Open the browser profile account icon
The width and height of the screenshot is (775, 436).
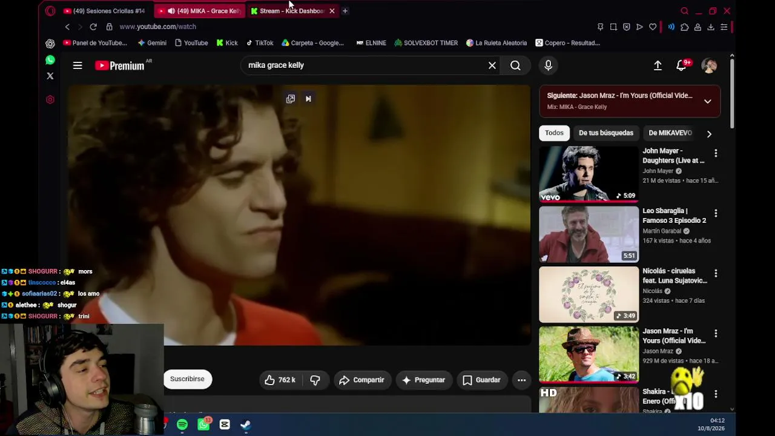coord(697,27)
